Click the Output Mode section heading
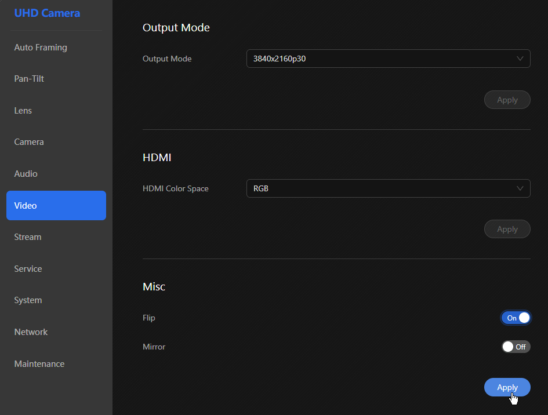Screen dimensions: 548x415 [x=176, y=28]
